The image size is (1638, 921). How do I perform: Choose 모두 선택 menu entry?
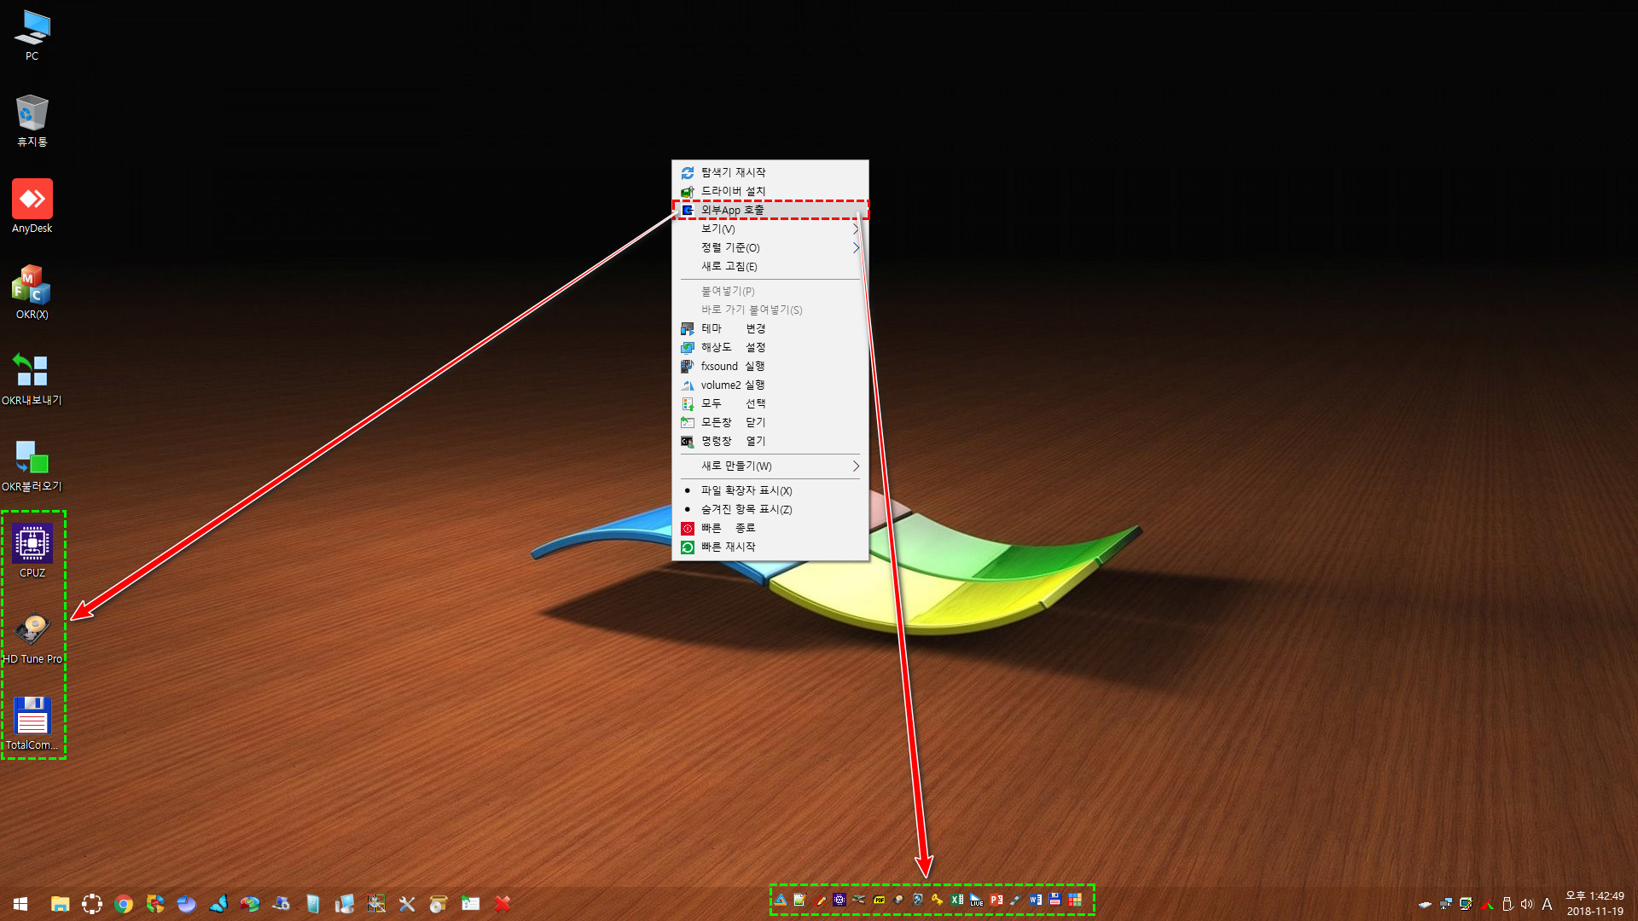click(770, 403)
